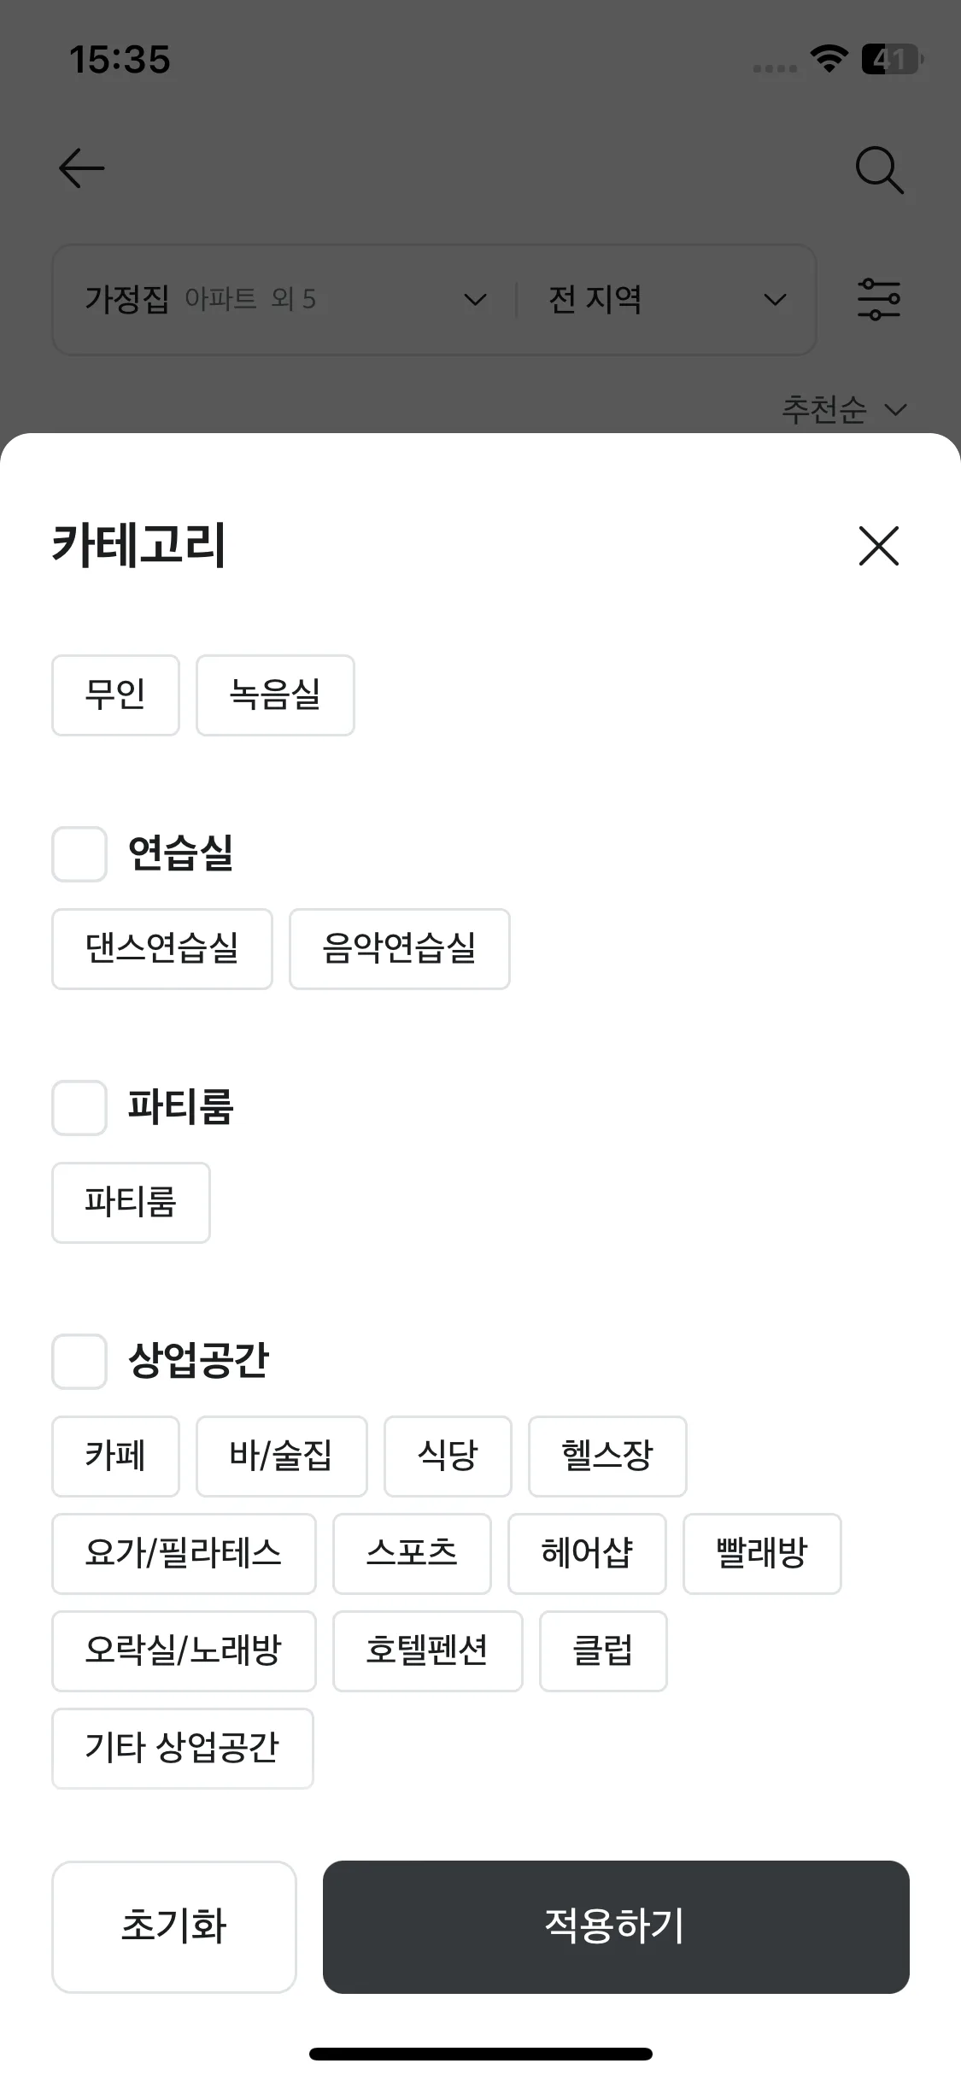Viewport: 961px width, 2081px height.
Task: Tap the Wi-Fi status icon
Action: tap(829, 60)
